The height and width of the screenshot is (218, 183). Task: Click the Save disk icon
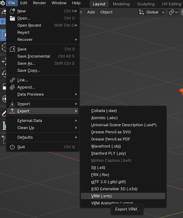pyautogui.click(x=12, y=49)
